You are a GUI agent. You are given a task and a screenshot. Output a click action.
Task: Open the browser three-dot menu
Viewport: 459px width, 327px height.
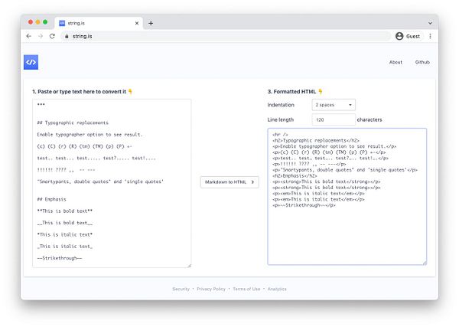point(430,36)
